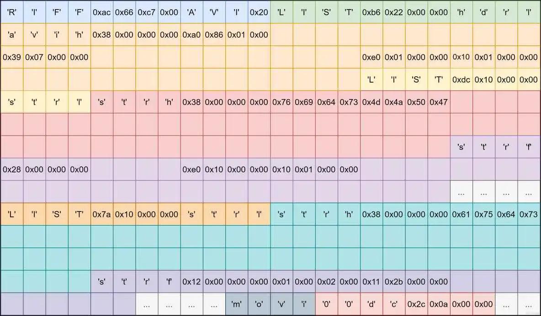The height and width of the screenshot is (316, 541).
Task: Select the 'a' cell of avih
Action: pyautogui.click(x=12, y=35)
